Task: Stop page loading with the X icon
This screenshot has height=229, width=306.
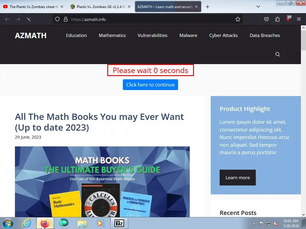Action: [x=29, y=19]
